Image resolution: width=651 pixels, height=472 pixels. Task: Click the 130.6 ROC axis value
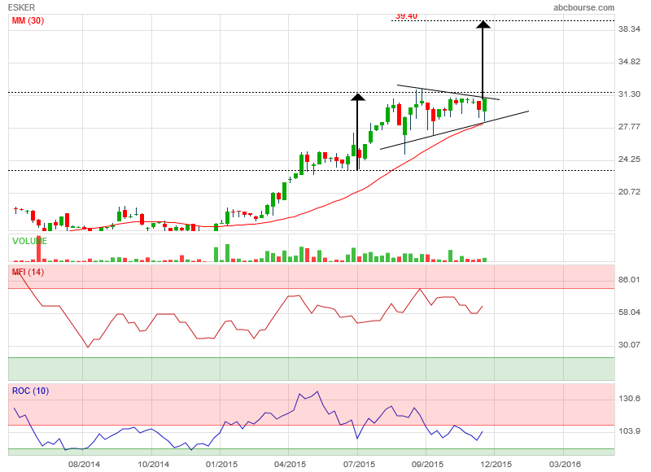pos(629,399)
